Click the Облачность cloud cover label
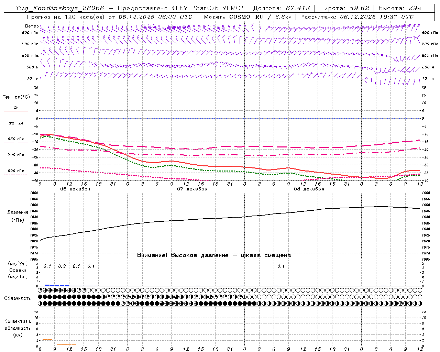Viewport: 440px width, 352px height. click(x=18, y=298)
